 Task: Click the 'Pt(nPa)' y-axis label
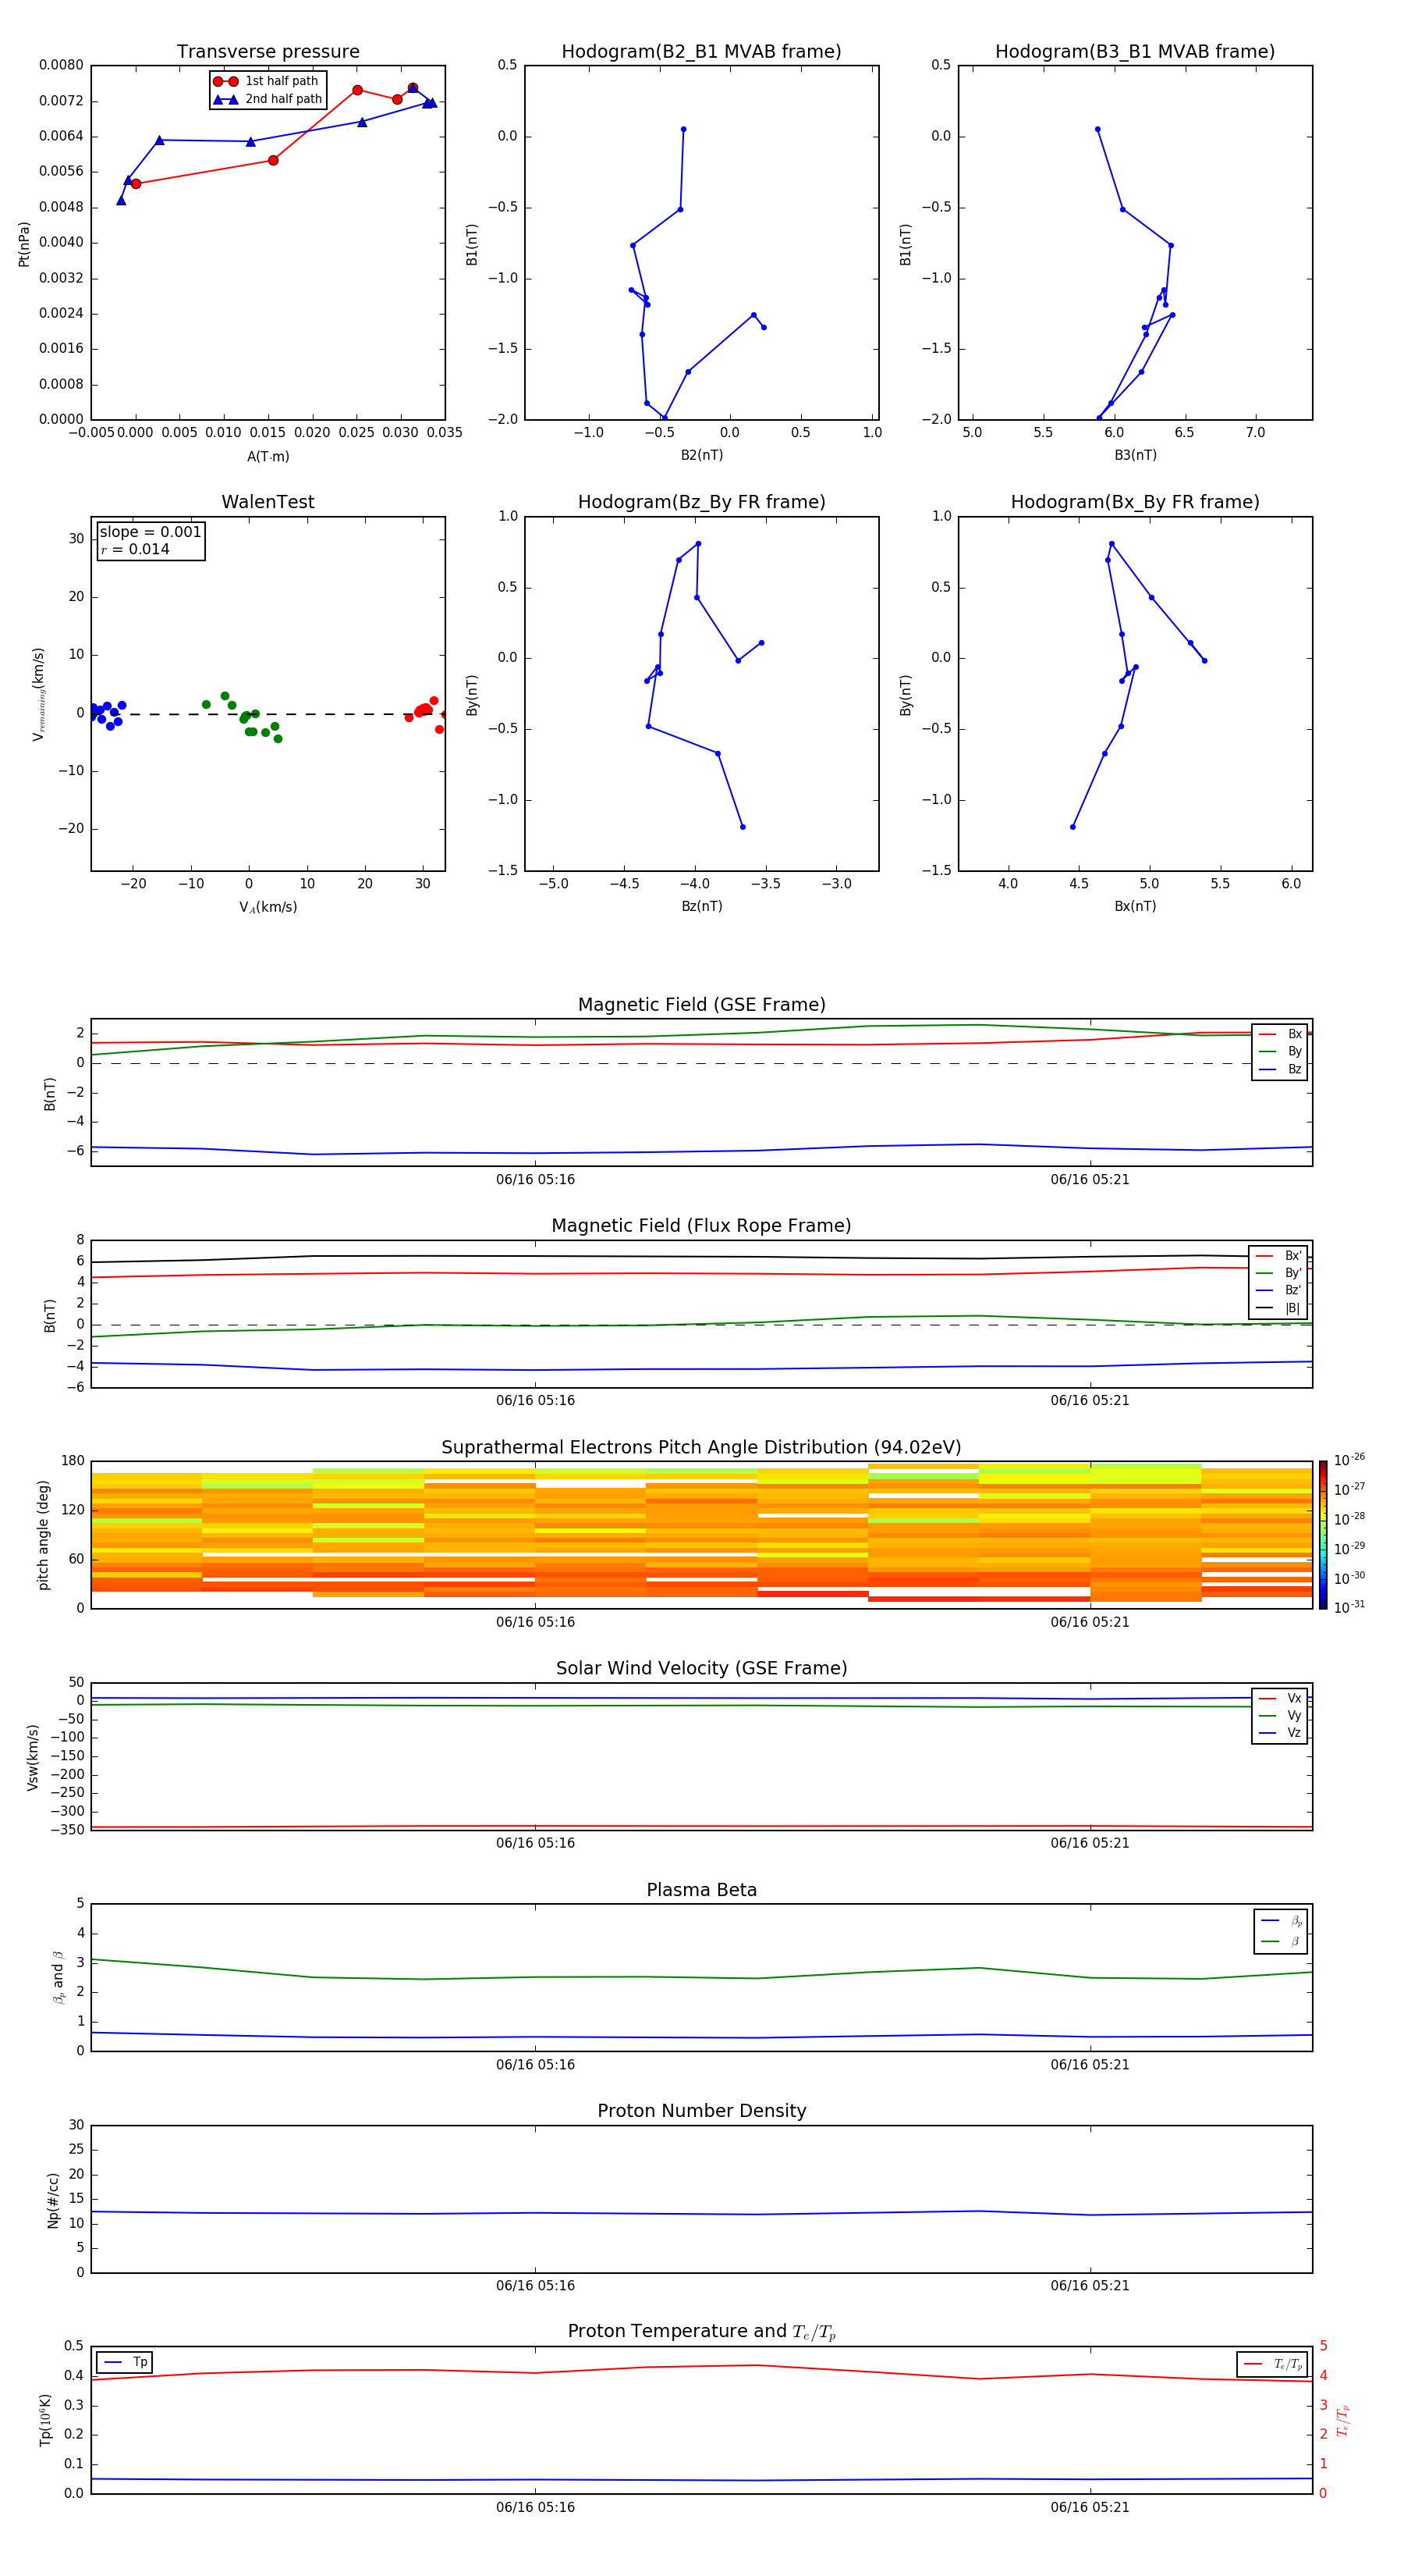tap(24, 243)
